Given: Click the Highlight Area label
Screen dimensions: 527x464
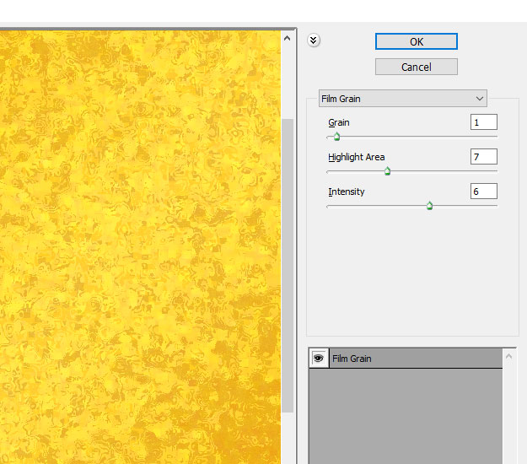Looking at the screenshot, I should (x=357, y=158).
